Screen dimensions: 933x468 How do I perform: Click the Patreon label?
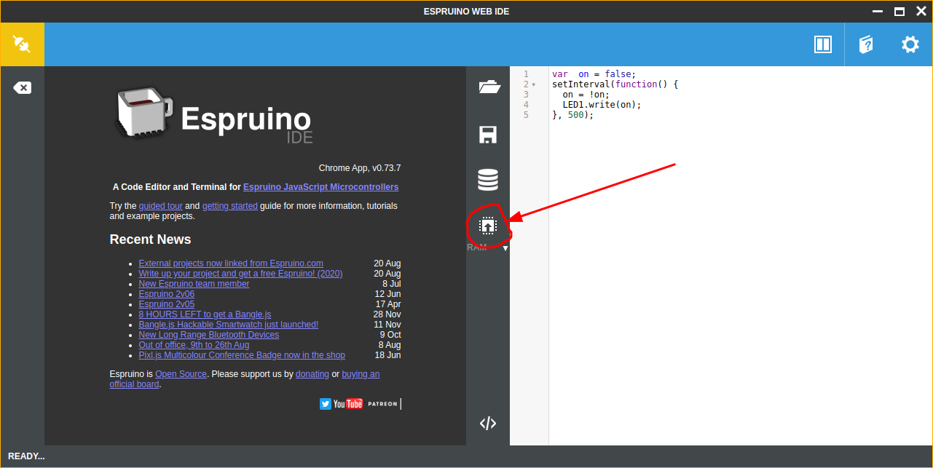(x=382, y=403)
